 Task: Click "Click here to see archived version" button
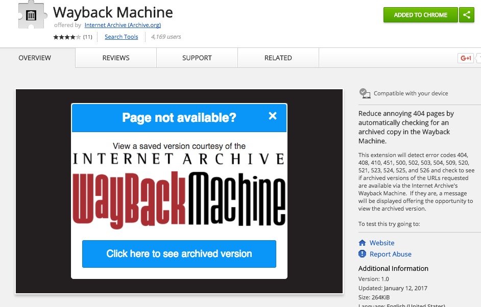179,254
